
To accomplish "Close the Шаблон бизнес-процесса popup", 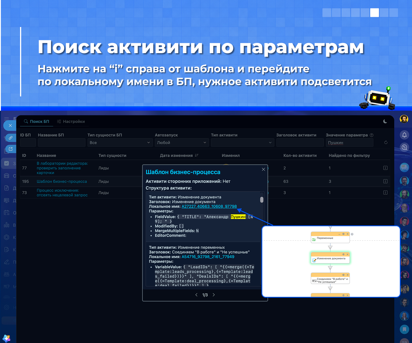I will (263, 169).
